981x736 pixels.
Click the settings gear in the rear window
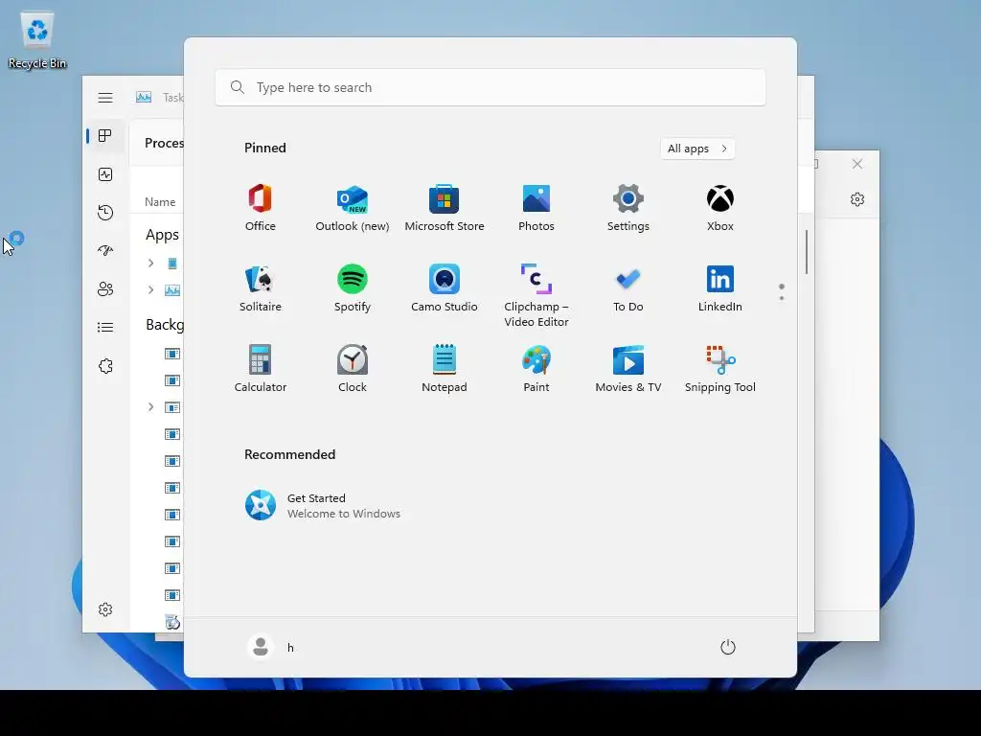857,199
